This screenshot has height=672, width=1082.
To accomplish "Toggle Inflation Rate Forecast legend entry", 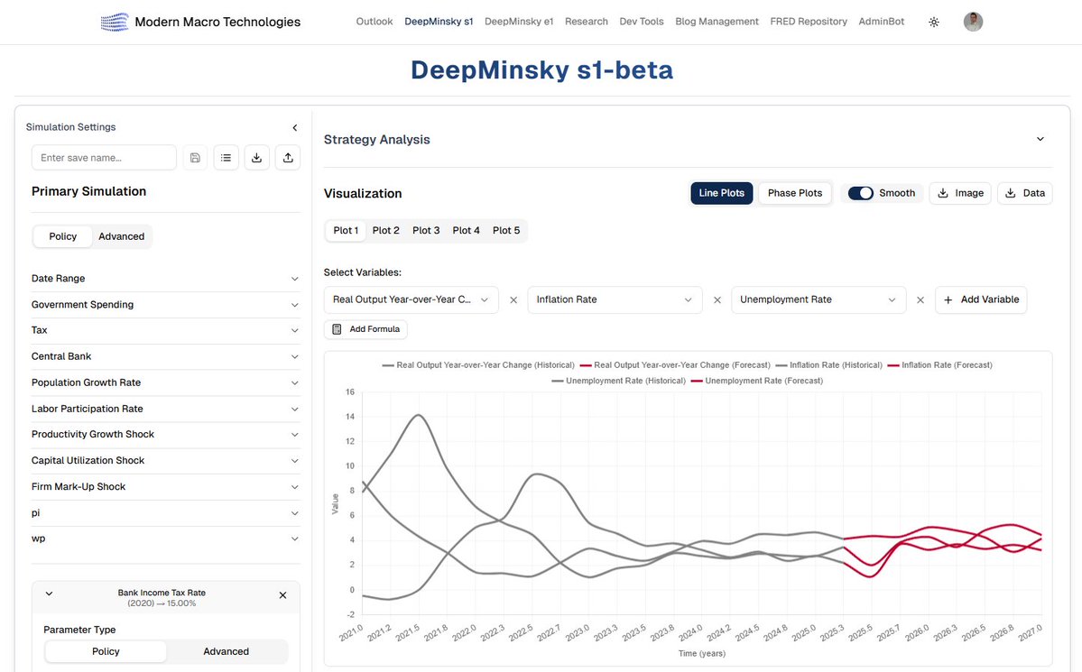I will (939, 365).
